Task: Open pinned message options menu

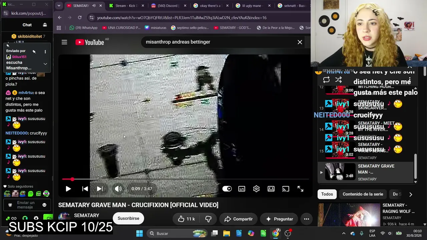Action: [x=45, y=52]
